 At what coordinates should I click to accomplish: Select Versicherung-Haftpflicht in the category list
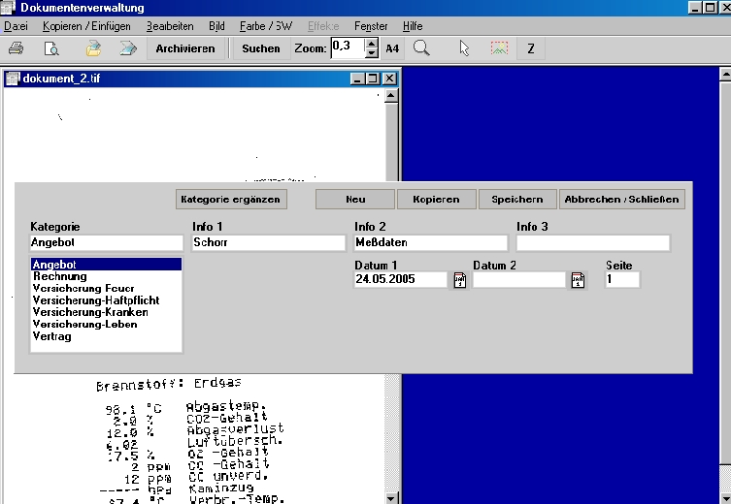coord(95,300)
